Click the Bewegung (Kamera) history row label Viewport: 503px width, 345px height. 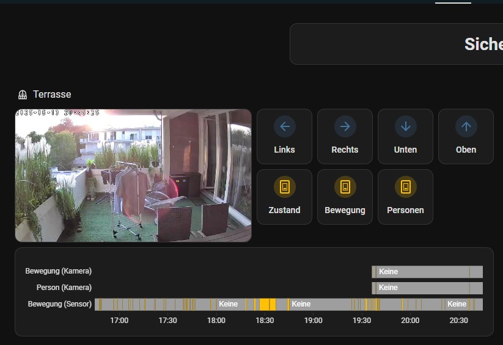click(x=58, y=271)
